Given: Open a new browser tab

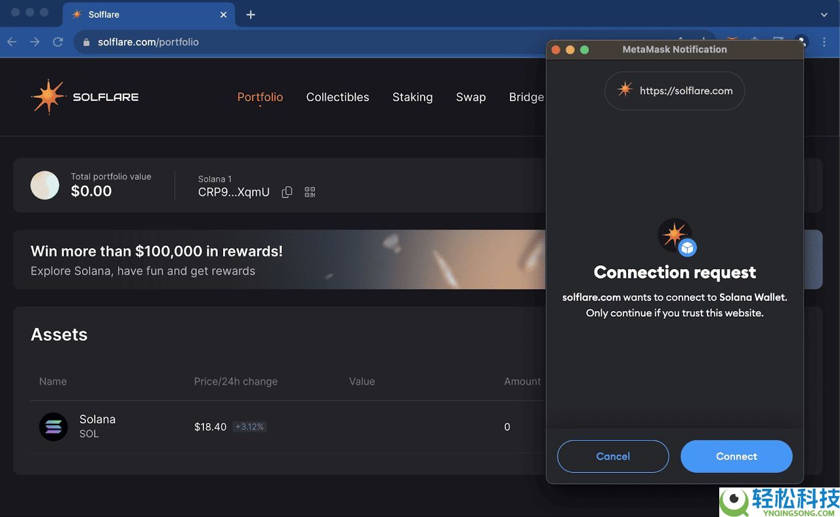Looking at the screenshot, I should 251,14.
